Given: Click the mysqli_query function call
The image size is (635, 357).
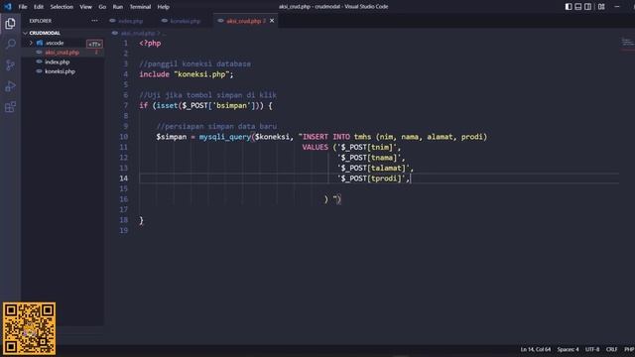Looking at the screenshot, I should [x=225, y=137].
